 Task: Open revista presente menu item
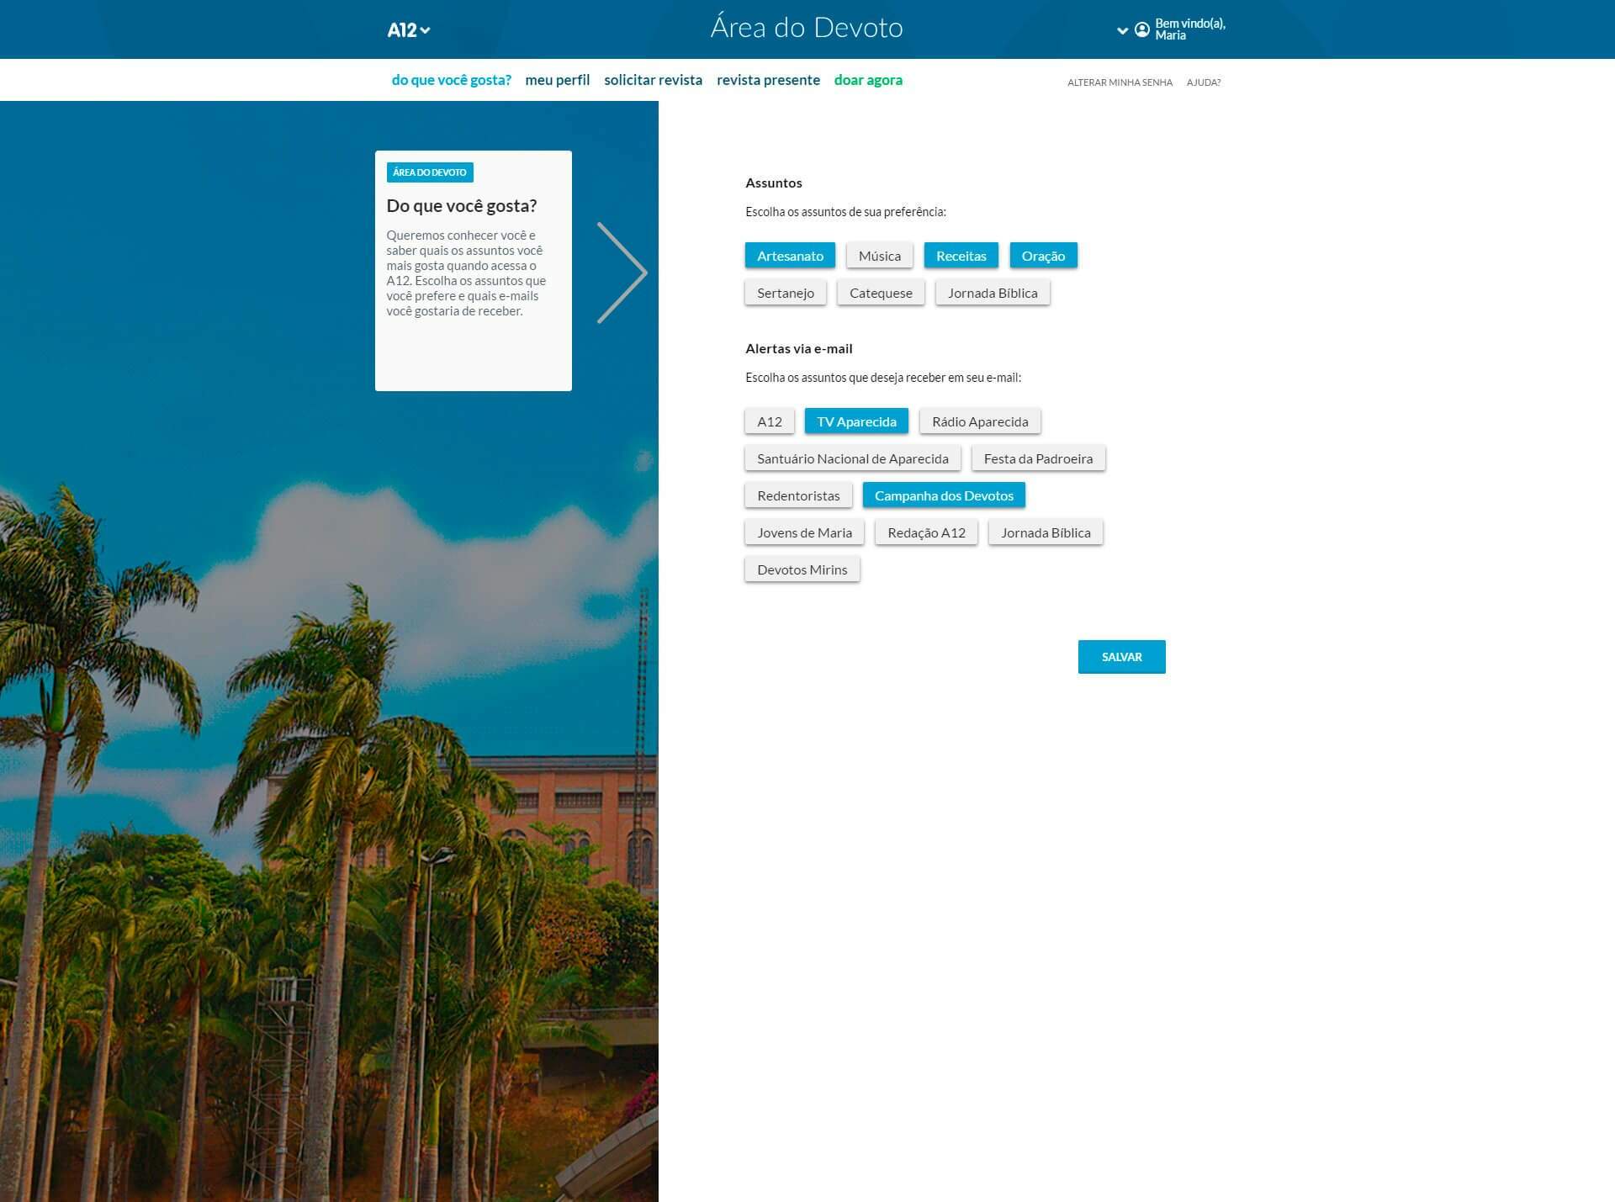[767, 80]
